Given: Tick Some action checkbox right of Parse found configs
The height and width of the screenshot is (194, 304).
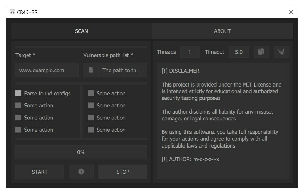Looking at the screenshot, I should coord(90,93).
